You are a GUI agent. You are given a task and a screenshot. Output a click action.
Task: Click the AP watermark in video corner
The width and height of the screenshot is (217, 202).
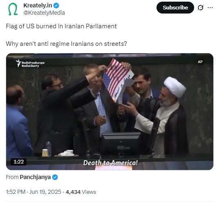pos(200,62)
